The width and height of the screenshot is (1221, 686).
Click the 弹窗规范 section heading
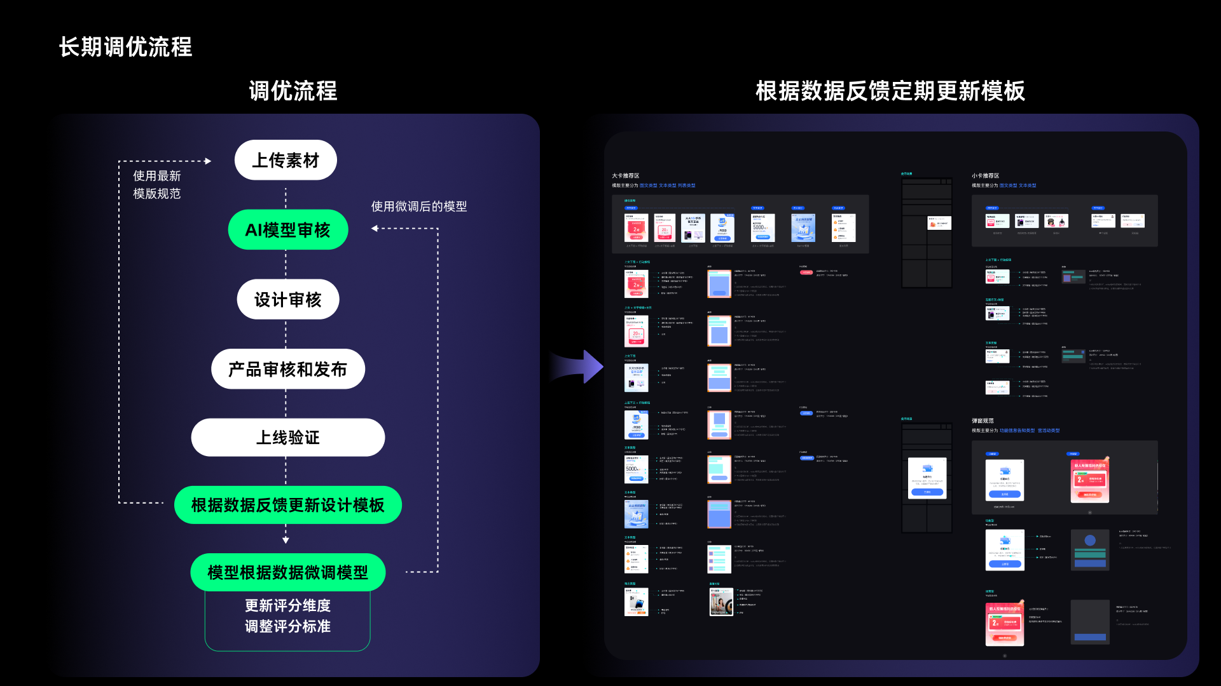click(983, 421)
